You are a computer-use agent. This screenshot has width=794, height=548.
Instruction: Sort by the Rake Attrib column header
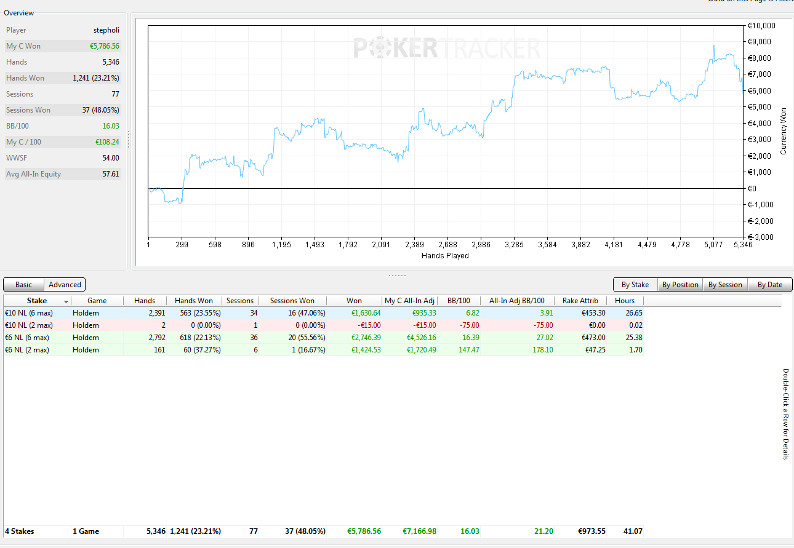[580, 301]
